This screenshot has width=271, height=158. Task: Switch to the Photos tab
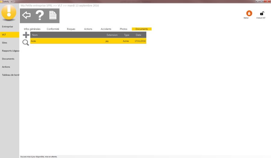(x=123, y=29)
